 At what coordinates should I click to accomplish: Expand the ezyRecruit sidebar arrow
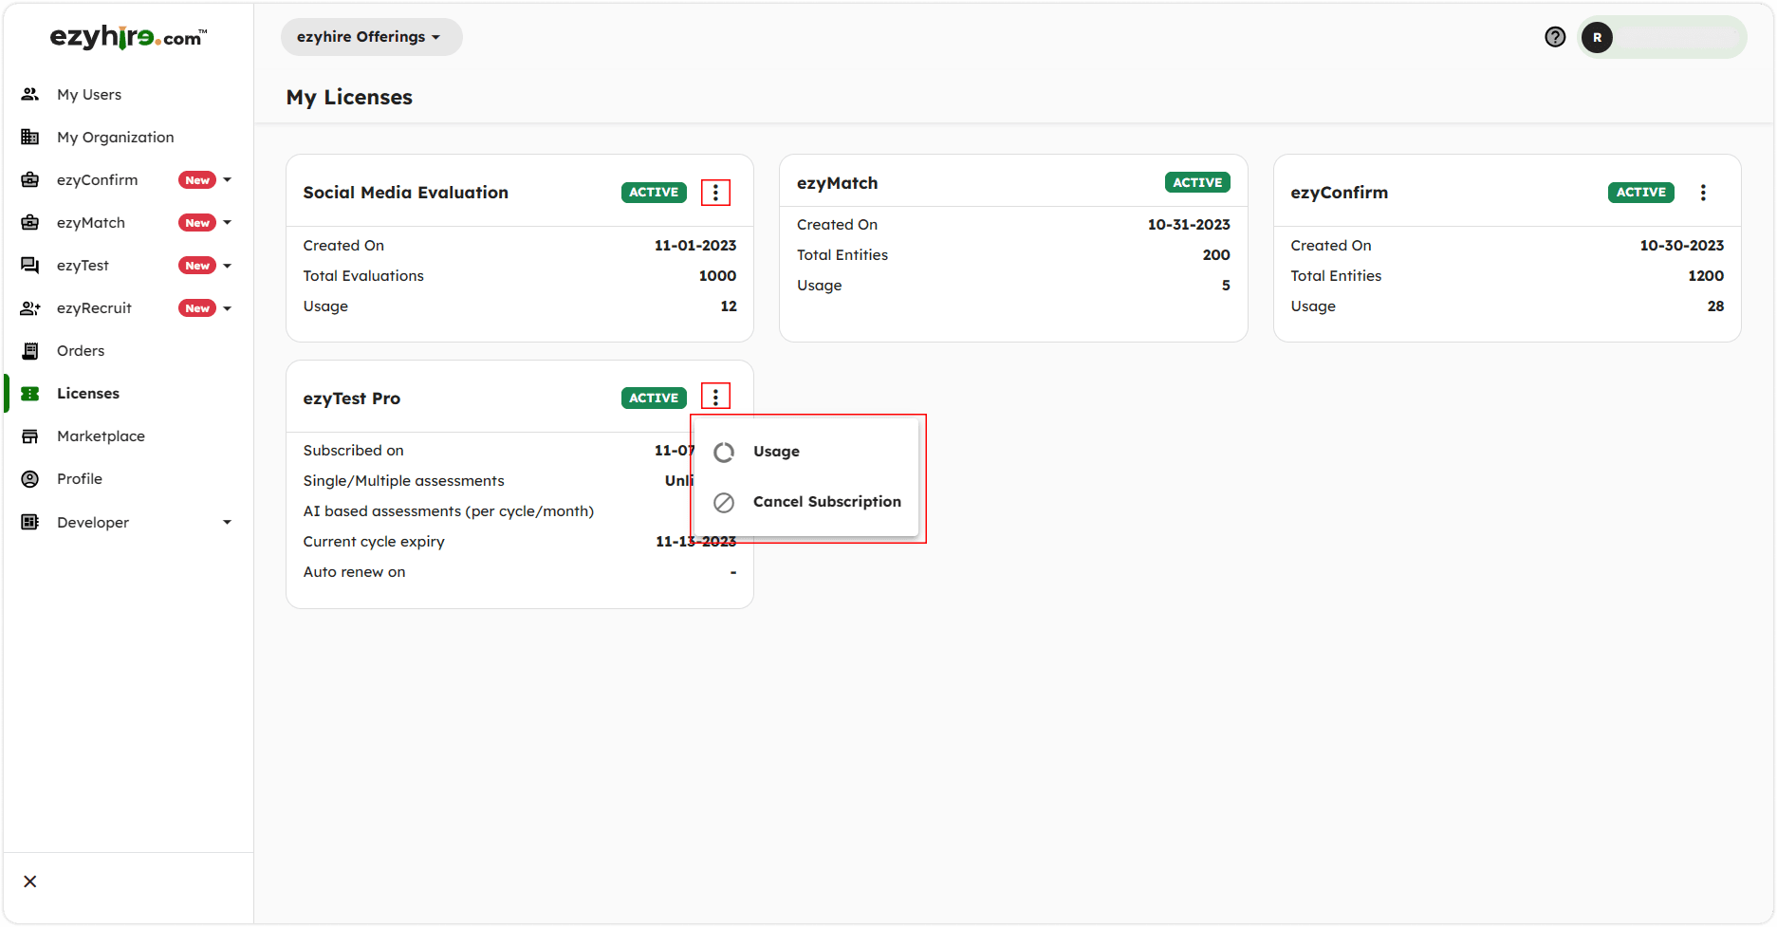pyautogui.click(x=227, y=308)
